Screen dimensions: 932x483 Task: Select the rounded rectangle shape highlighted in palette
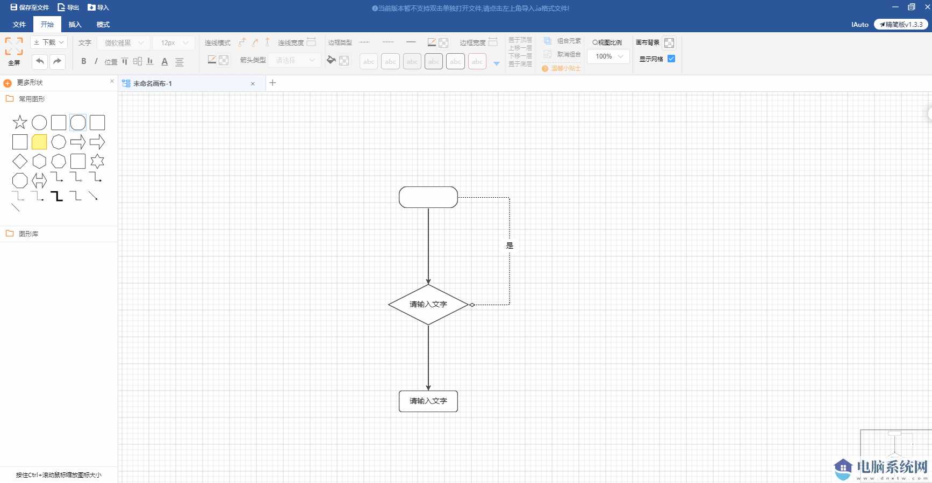78,122
